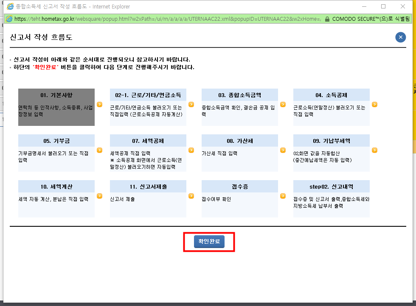The height and width of the screenshot is (306, 416).
Task: Click the 확인완료 confirm button
Action: [x=209, y=241]
